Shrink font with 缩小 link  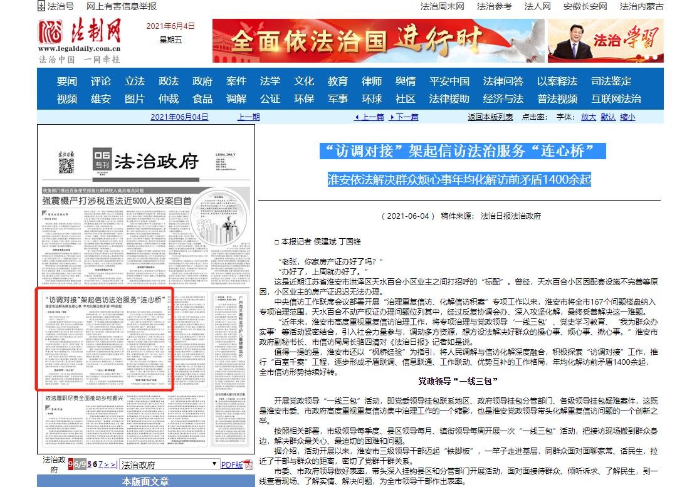pos(627,117)
